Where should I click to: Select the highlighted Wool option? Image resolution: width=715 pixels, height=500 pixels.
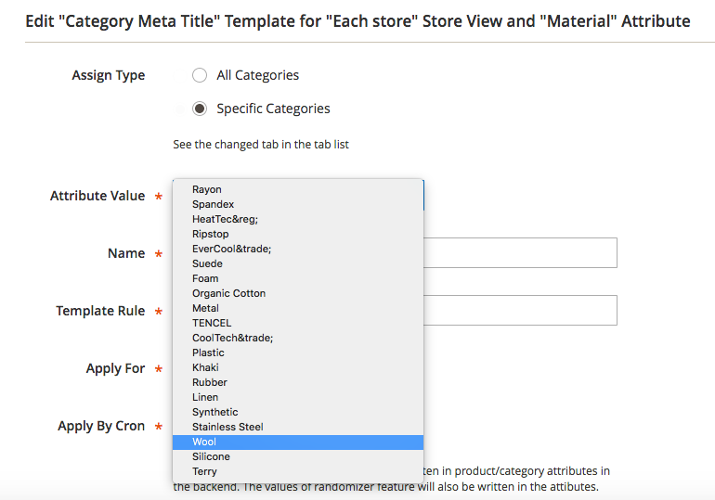[204, 442]
